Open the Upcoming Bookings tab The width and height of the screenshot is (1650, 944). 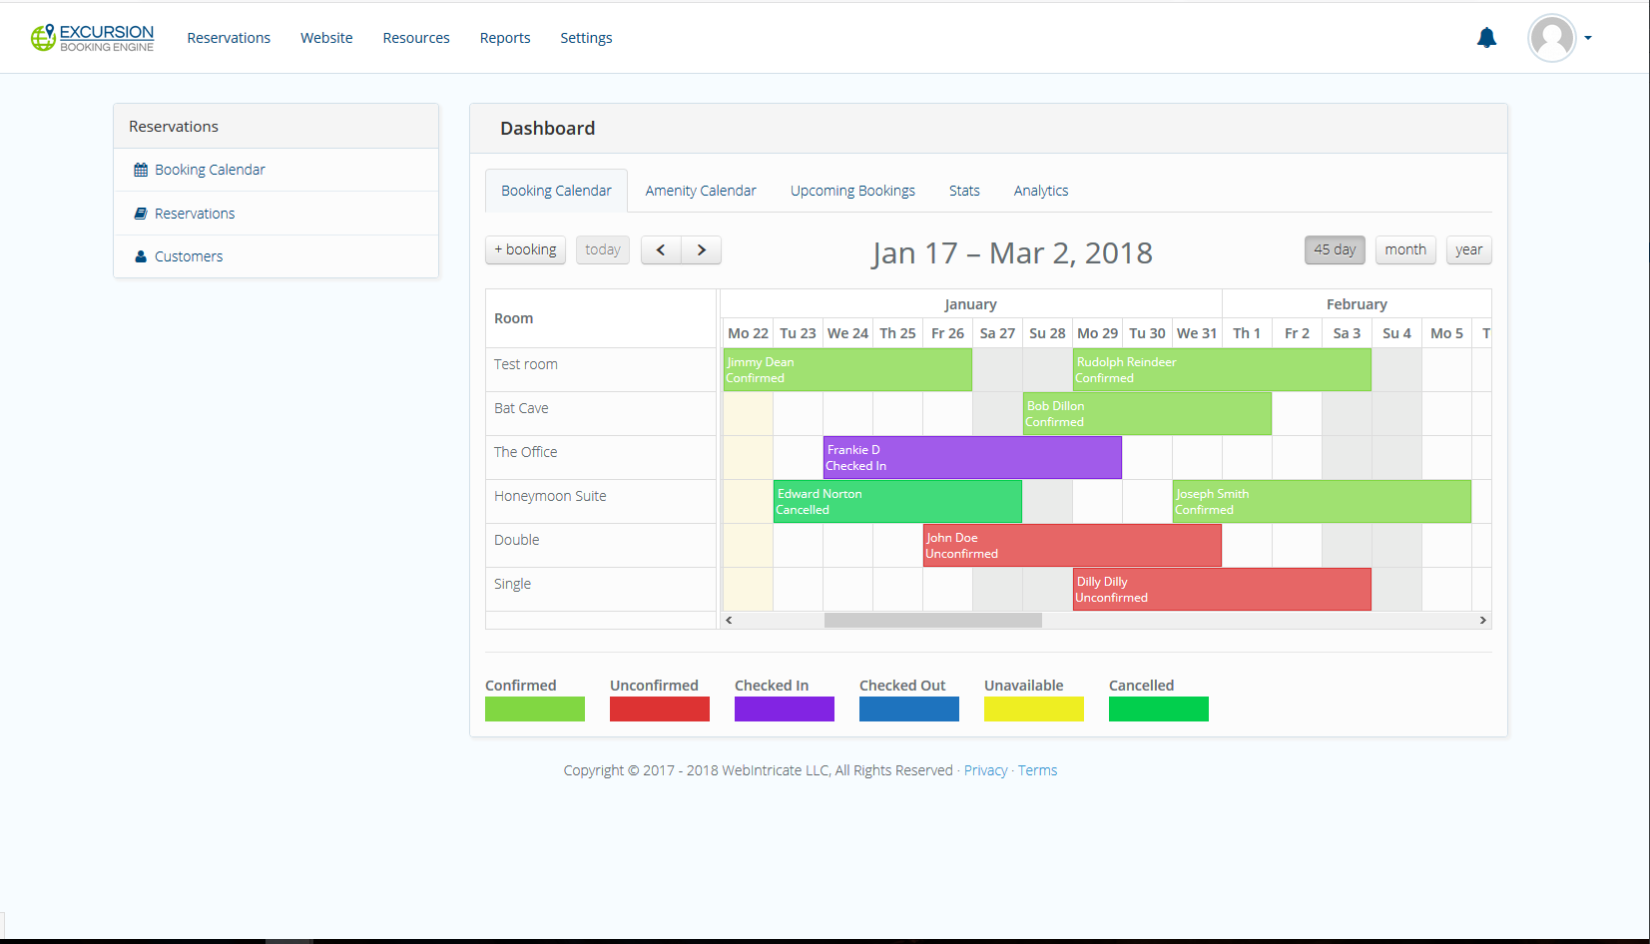[x=852, y=191]
